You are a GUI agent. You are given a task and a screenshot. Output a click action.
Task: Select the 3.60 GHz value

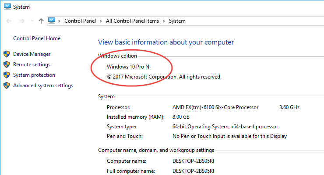(289, 107)
